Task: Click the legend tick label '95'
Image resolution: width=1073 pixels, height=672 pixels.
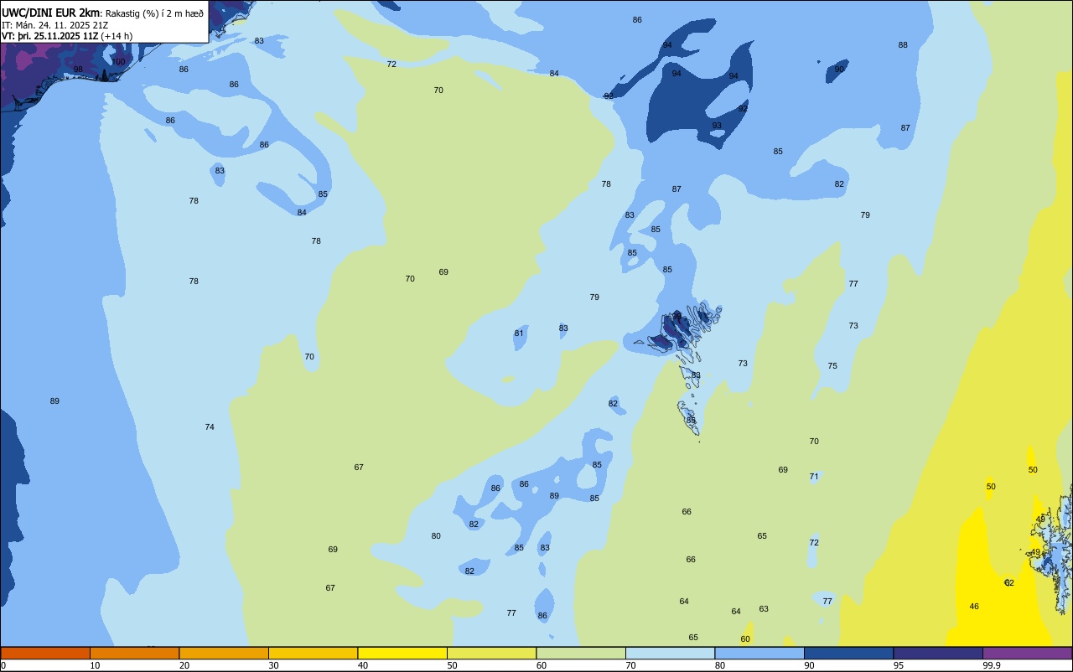Action: point(899,665)
